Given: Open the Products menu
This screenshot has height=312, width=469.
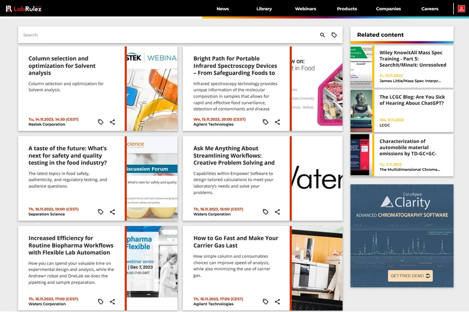Looking at the screenshot, I should click(x=347, y=9).
